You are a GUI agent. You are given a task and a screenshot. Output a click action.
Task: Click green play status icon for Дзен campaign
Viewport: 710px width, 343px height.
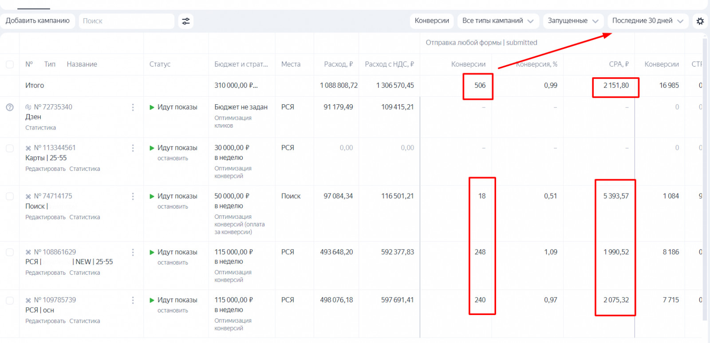152,107
